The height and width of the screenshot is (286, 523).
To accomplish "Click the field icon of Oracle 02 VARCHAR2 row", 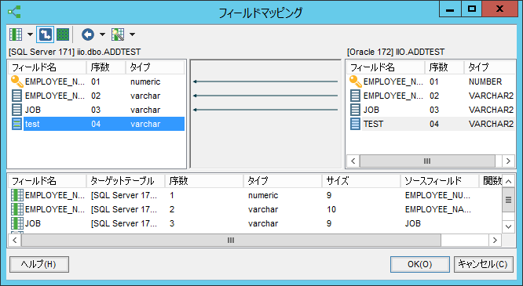I will (355, 96).
